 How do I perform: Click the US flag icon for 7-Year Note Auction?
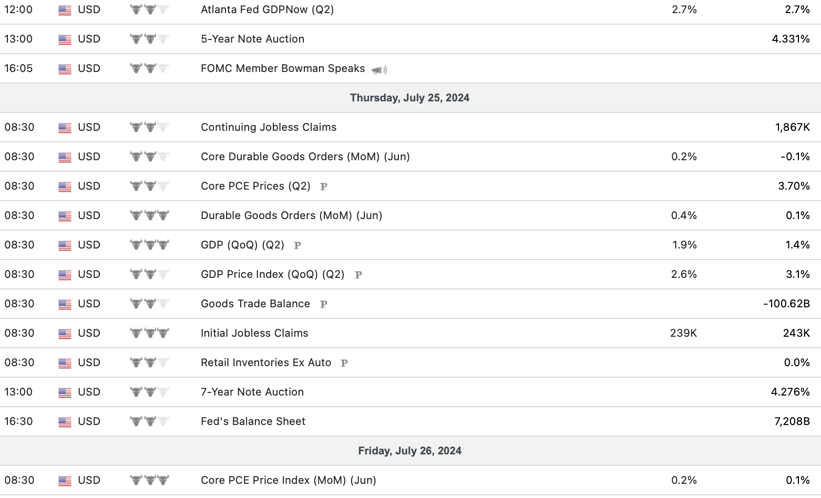coord(65,392)
